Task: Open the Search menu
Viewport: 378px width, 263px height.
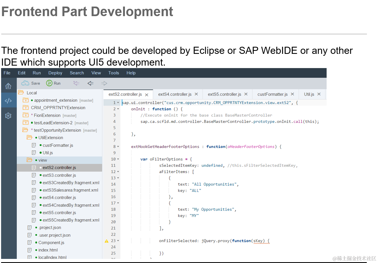Action: [x=77, y=73]
